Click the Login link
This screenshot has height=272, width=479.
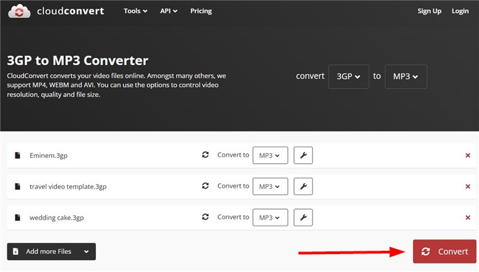coord(460,11)
